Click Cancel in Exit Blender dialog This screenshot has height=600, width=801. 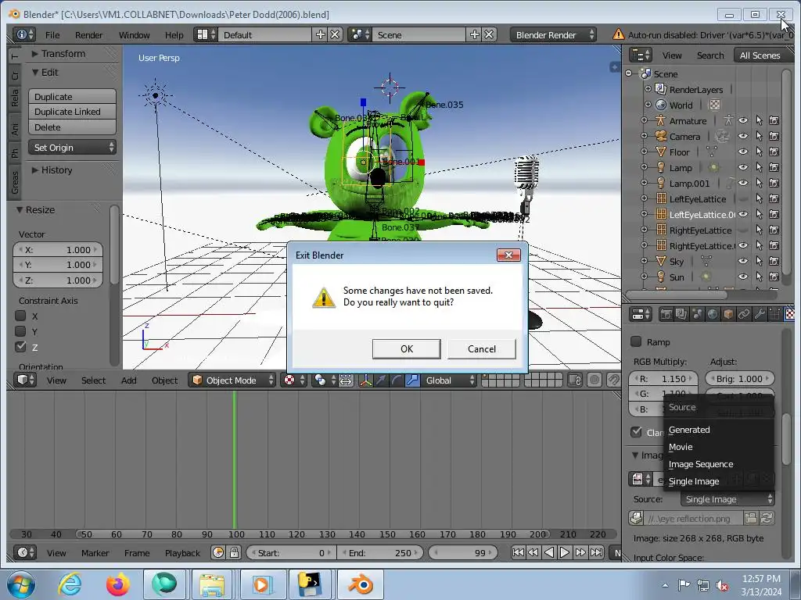click(481, 349)
